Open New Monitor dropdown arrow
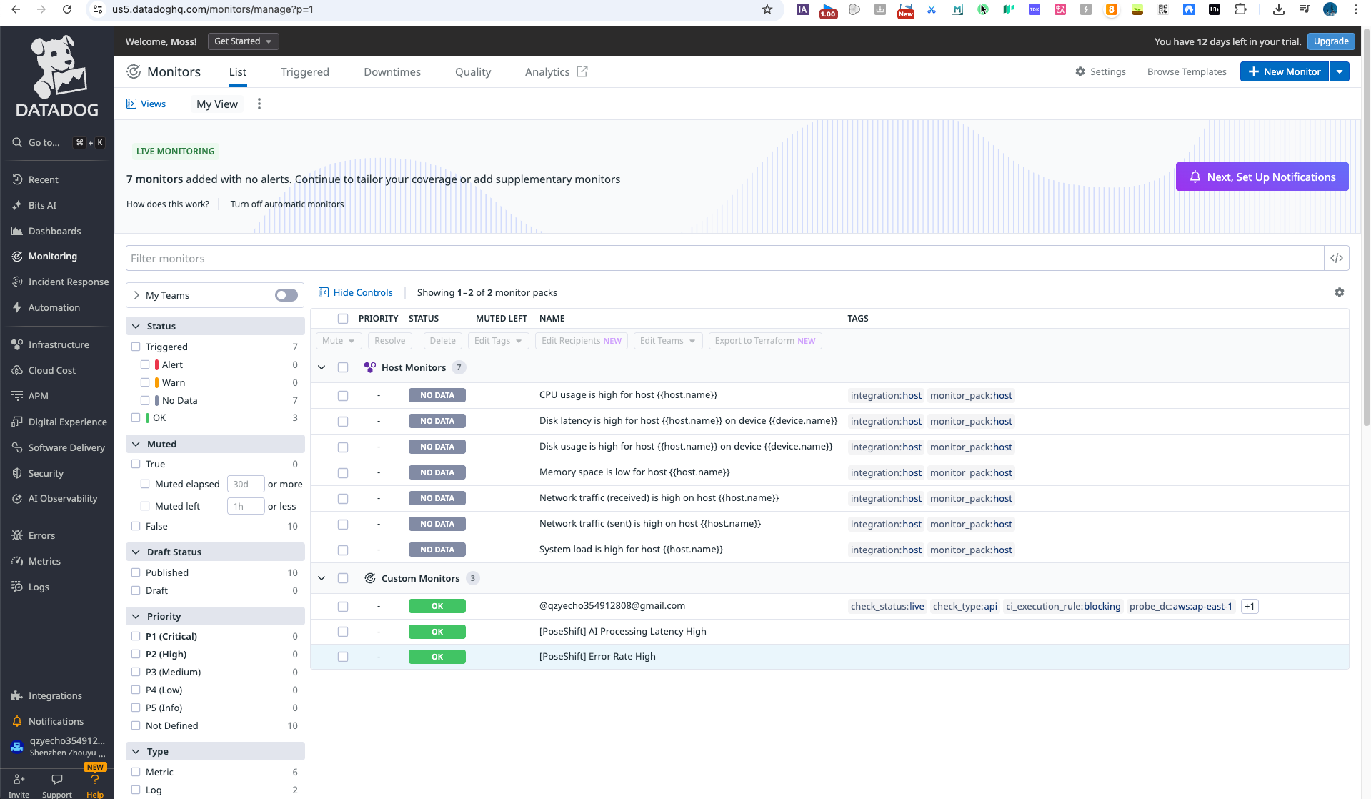The height and width of the screenshot is (799, 1371). pyautogui.click(x=1340, y=71)
